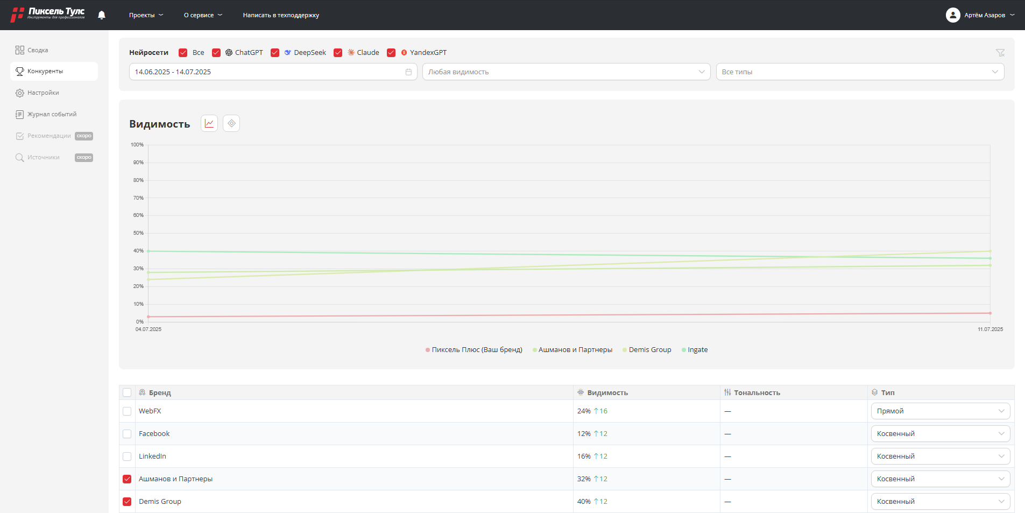This screenshot has height=513, width=1025.
Task: Uncheck the Demis Group row checkbox
Action: pos(127,502)
